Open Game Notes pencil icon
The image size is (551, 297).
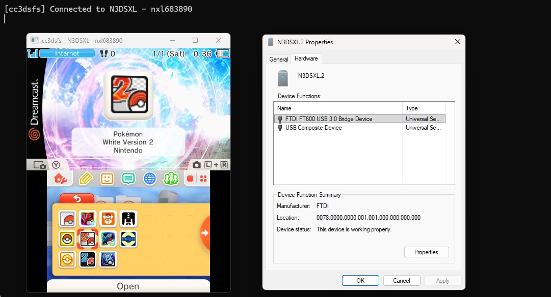[x=86, y=179]
